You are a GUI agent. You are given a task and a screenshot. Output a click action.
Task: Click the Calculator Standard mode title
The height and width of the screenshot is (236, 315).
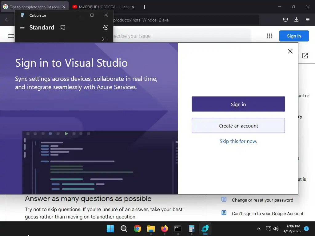[42, 27]
